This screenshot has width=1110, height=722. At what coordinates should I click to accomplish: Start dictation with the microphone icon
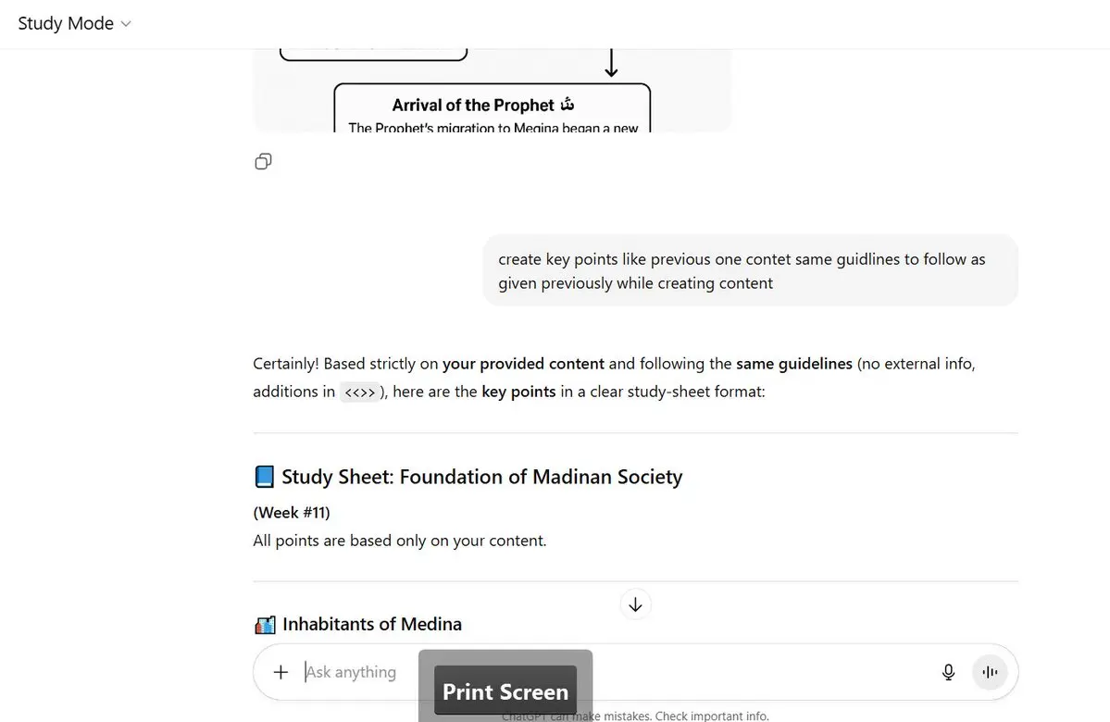[949, 672]
